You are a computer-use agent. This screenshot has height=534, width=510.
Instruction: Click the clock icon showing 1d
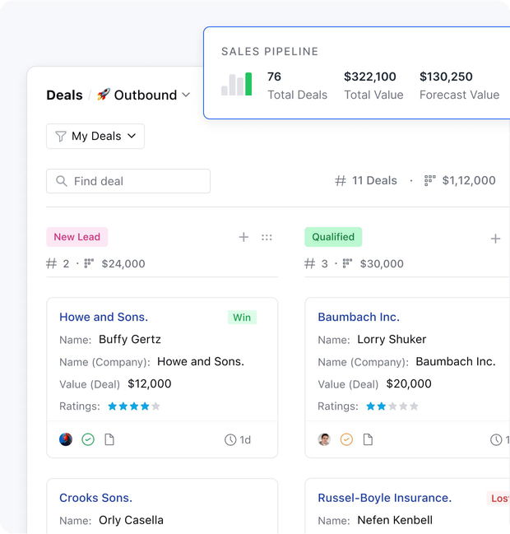230,440
